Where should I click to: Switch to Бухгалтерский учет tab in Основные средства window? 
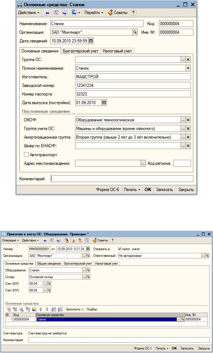[80, 51]
